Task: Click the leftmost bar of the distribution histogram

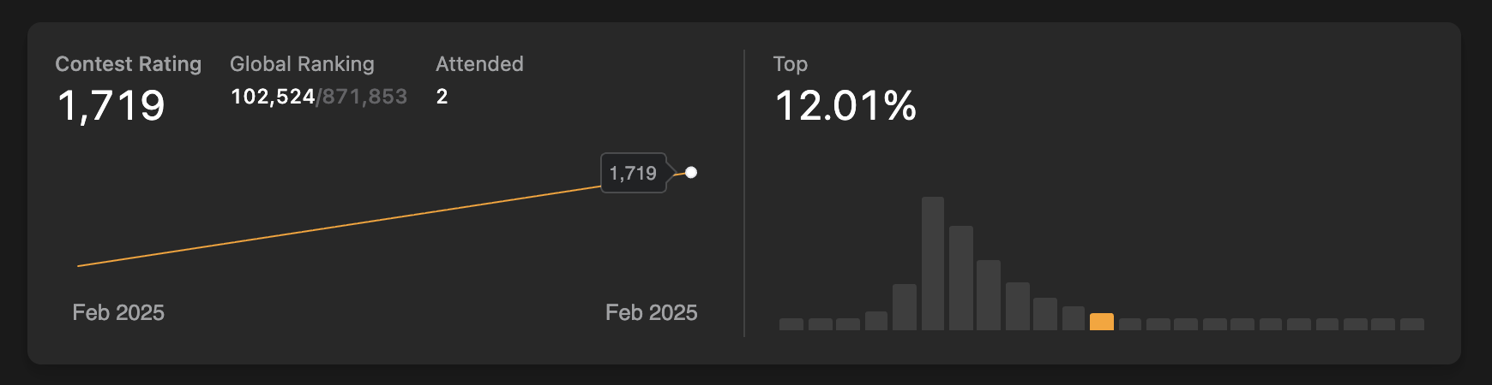Action: (x=791, y=324)
